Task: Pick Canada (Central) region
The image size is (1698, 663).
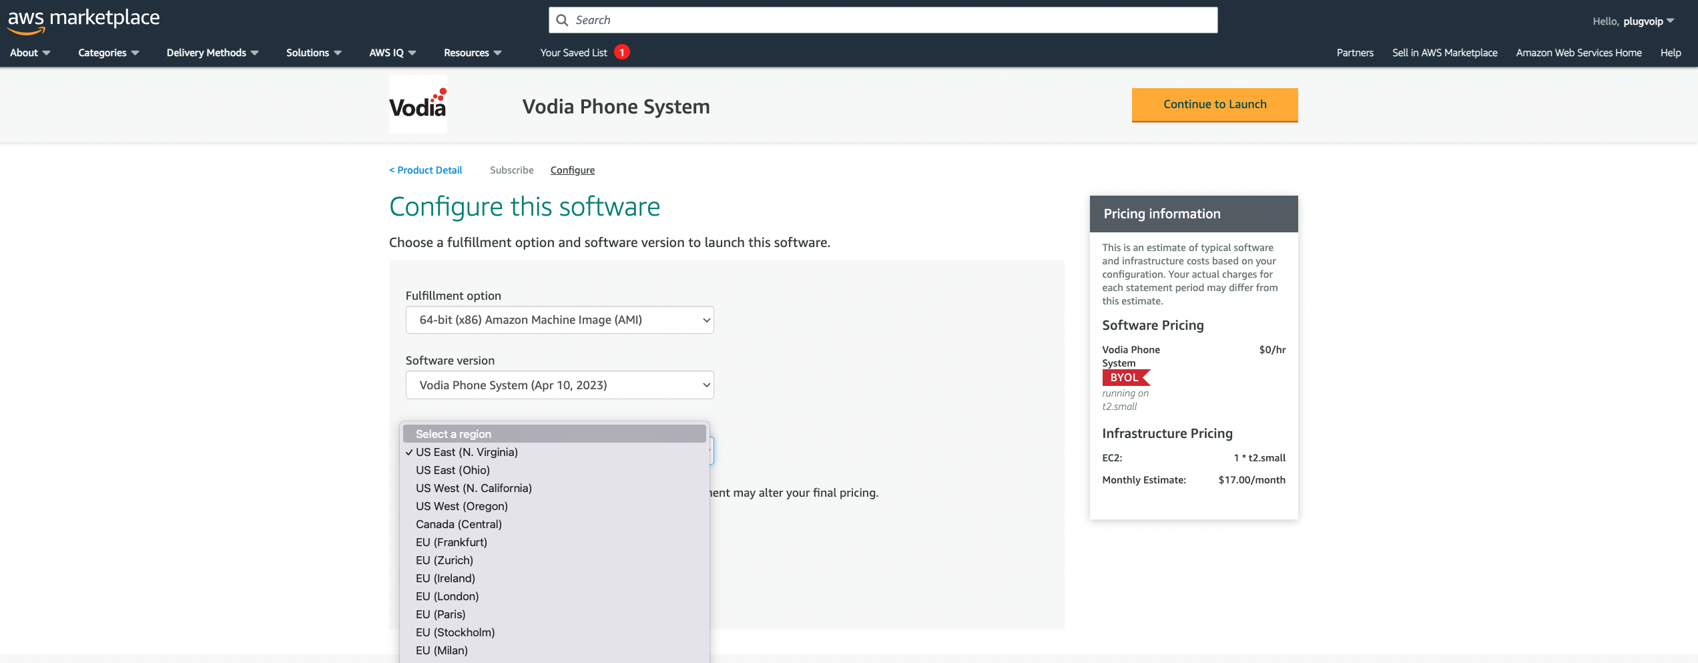Action: point(554,524)
